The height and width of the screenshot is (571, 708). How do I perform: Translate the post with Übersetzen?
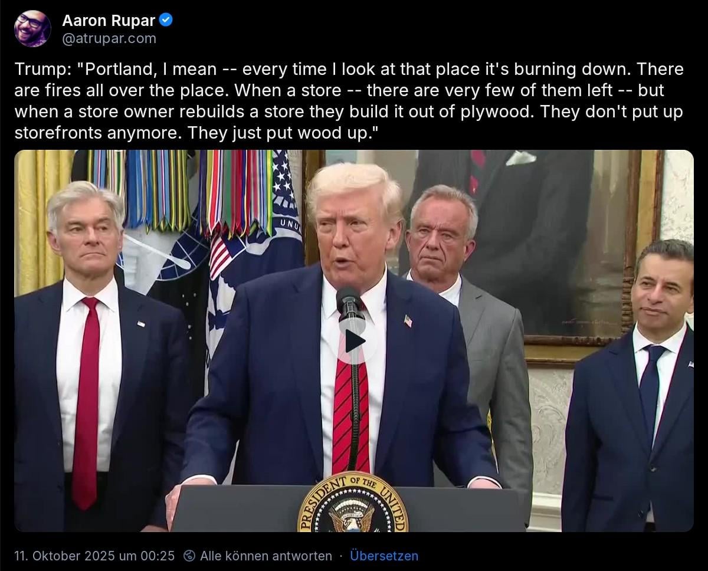click(x=384, y=556)
